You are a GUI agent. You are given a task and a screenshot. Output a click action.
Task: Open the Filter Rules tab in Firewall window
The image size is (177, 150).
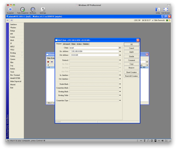[51, 58]
